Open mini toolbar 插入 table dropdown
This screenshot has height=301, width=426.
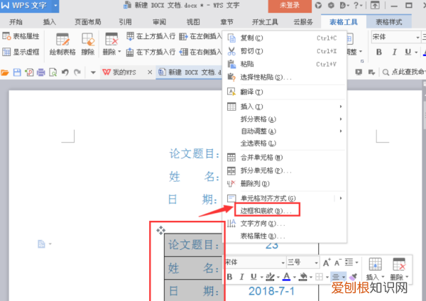pos(375,269)
